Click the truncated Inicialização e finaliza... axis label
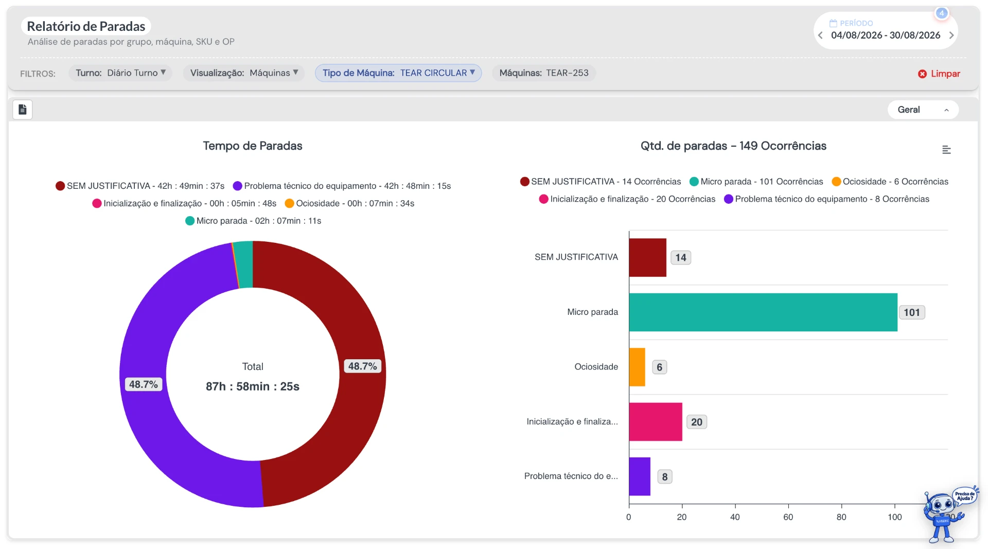988x549 pixels. click(x=572, y=421)
